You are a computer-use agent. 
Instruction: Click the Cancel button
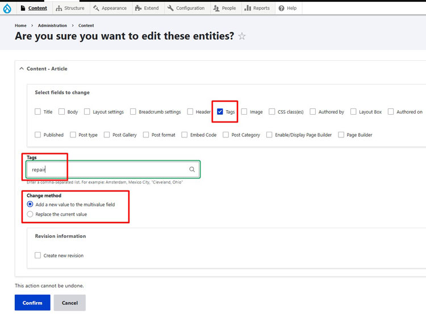tap(69, 303)
